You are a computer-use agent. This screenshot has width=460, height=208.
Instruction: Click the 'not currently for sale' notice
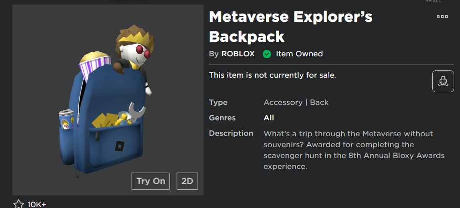272,75
